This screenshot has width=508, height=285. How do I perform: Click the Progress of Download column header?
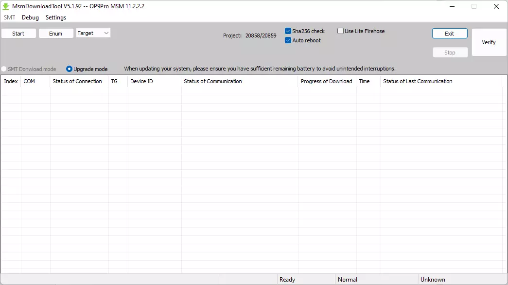(326, 81)
